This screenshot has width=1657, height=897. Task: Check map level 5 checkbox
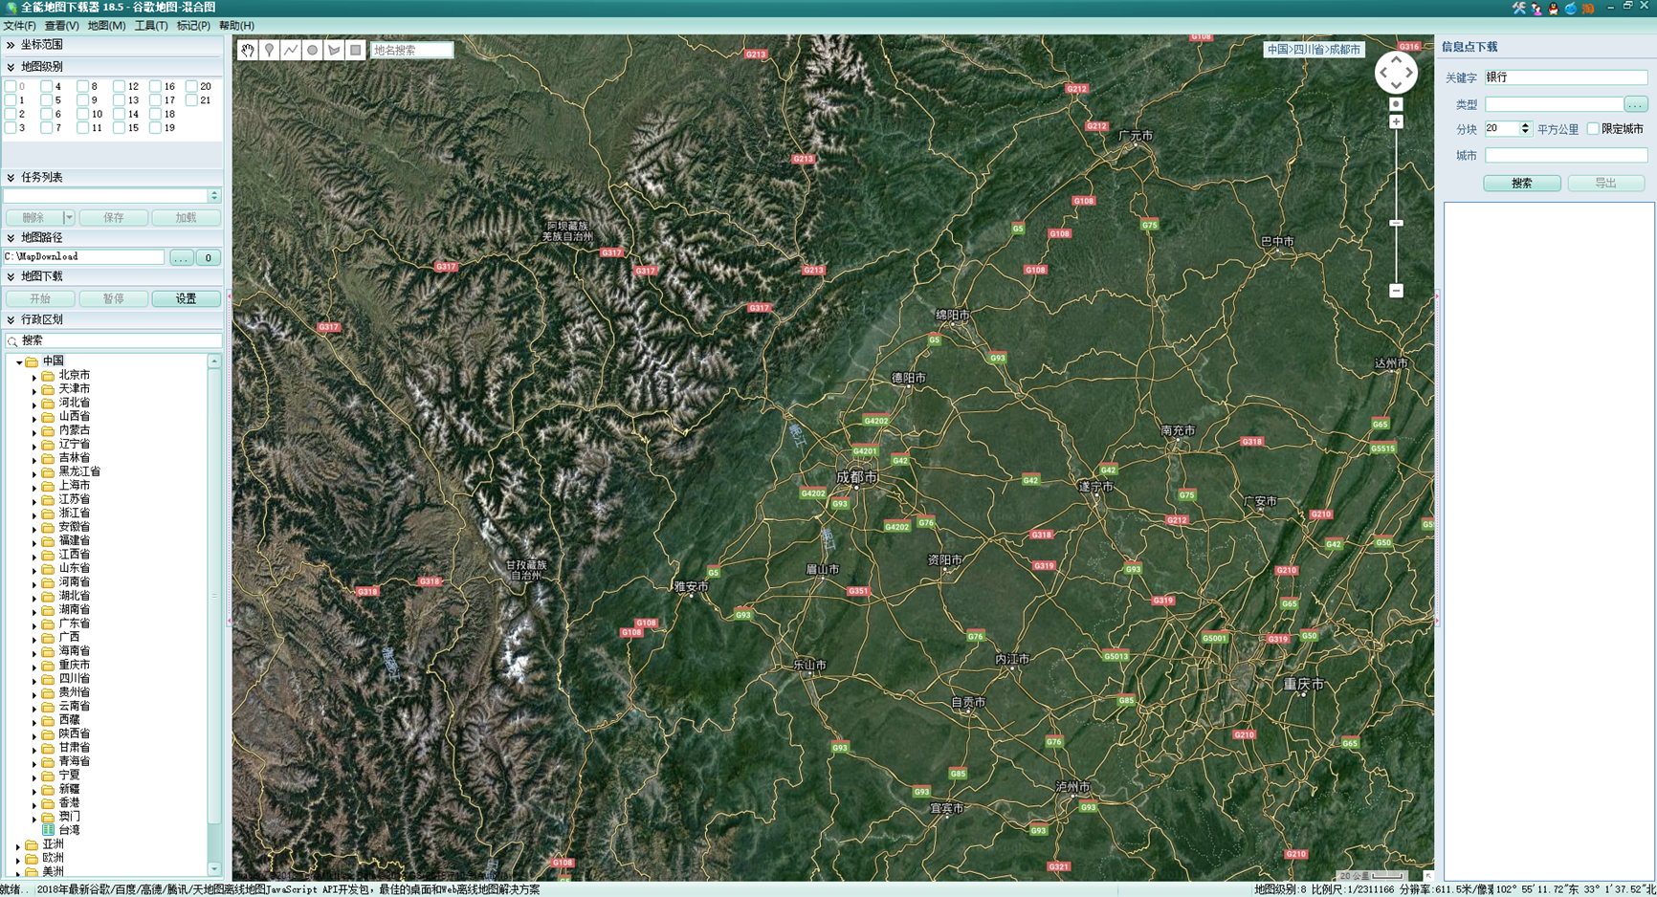coord(46,99)
